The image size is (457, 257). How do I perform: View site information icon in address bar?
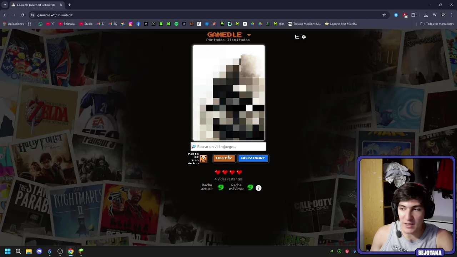(x=32, y=15)
